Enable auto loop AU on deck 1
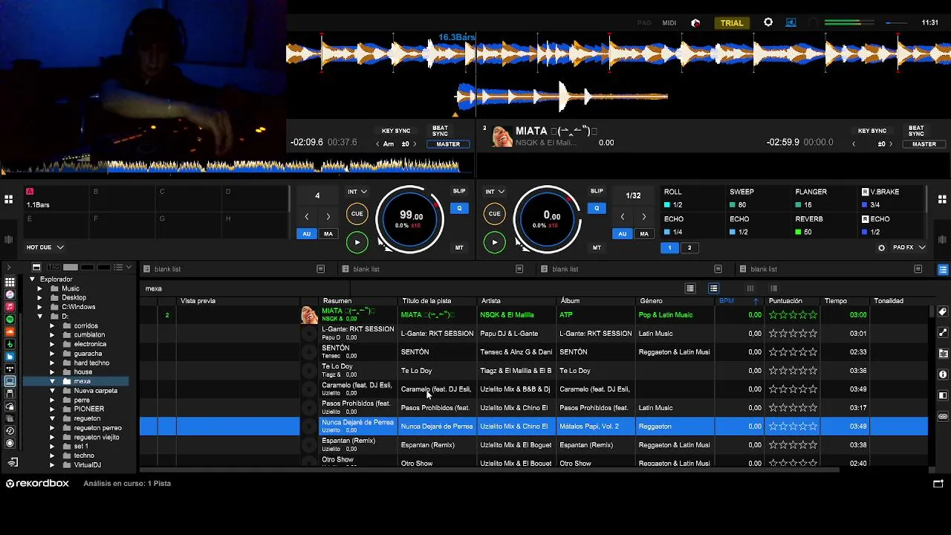Image resolution: width=951 pixels, height=535 pixels. click(306, 234)
